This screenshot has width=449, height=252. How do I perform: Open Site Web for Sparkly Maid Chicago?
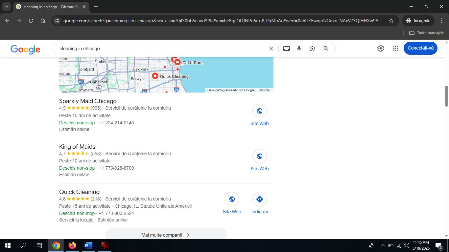pyautogui.click(x=259, y=111)
